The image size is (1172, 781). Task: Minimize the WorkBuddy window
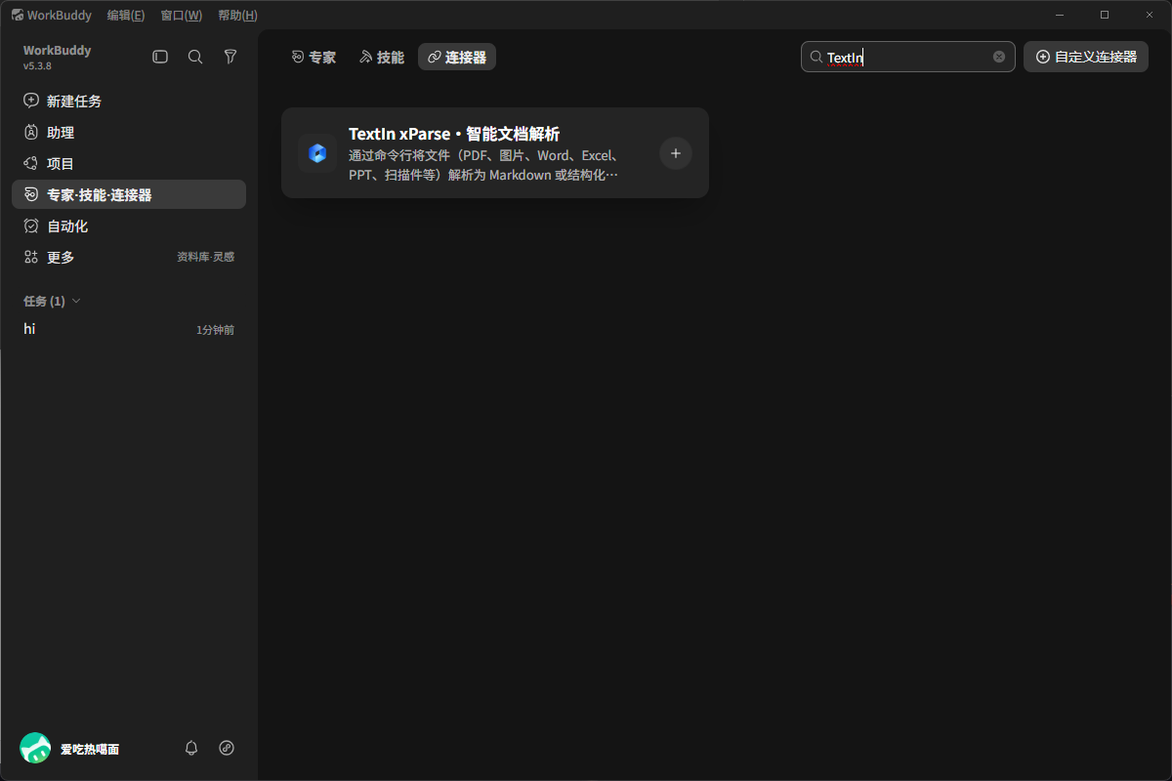pyautogui.click(x=1061, y=15)
